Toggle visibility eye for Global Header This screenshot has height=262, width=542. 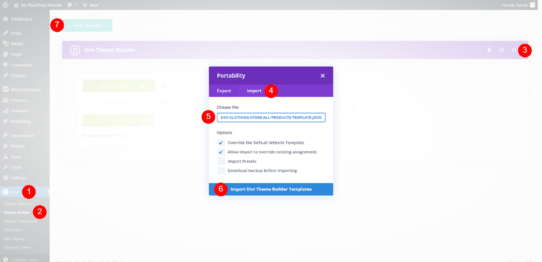point(164,86)
